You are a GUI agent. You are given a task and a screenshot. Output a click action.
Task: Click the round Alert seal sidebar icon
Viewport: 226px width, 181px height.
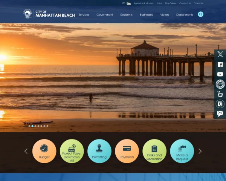pos(220,84)
